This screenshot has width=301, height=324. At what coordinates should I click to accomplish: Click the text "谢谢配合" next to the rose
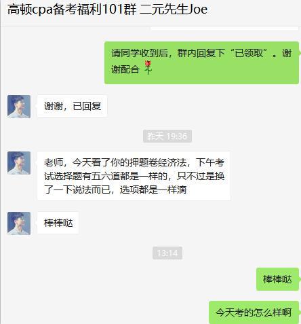(125, 69)
